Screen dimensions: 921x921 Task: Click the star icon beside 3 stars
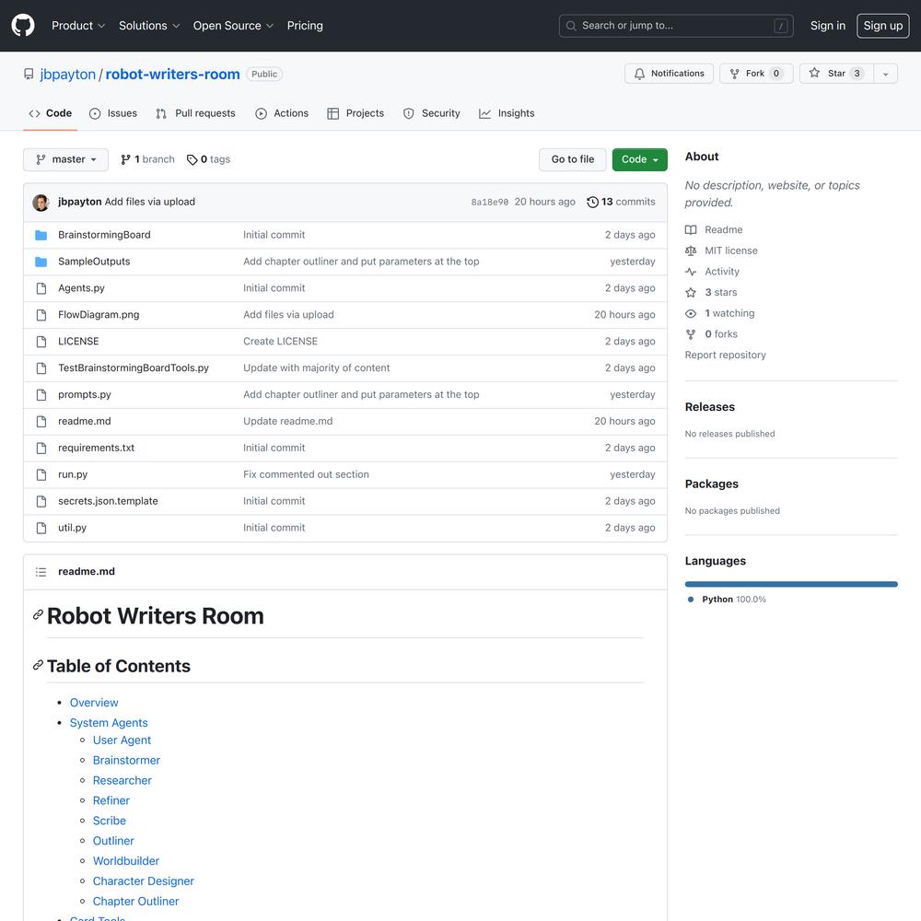(x=691, y=293)
